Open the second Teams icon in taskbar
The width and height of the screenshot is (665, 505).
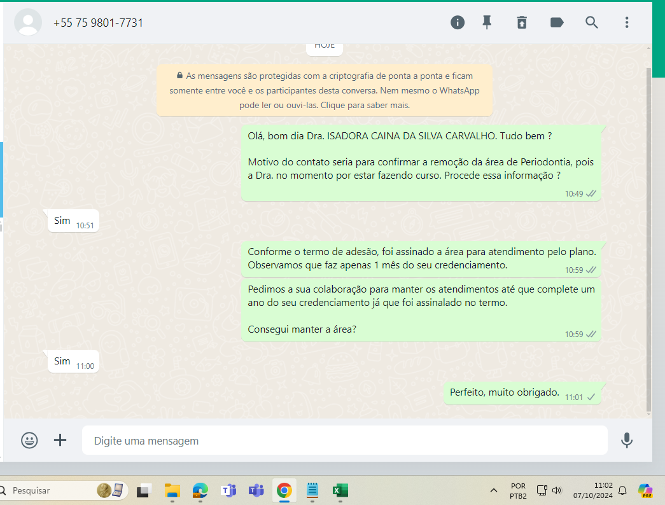[256, 490]
